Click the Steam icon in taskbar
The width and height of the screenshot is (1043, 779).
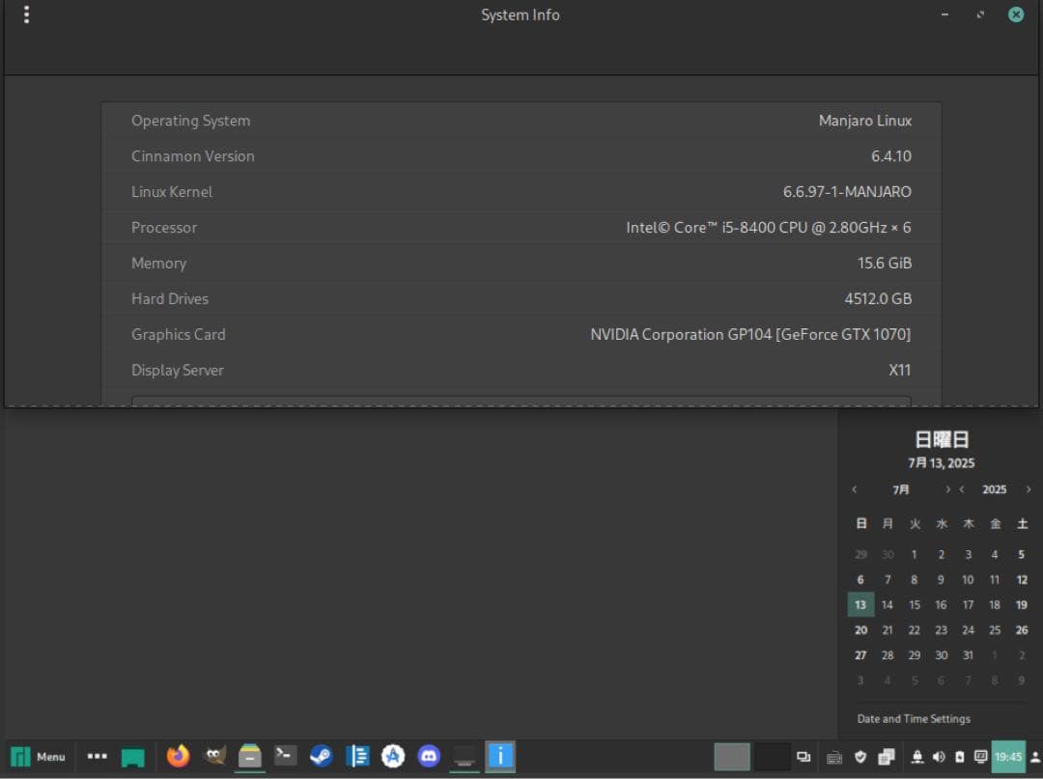[x=322, y=757]
